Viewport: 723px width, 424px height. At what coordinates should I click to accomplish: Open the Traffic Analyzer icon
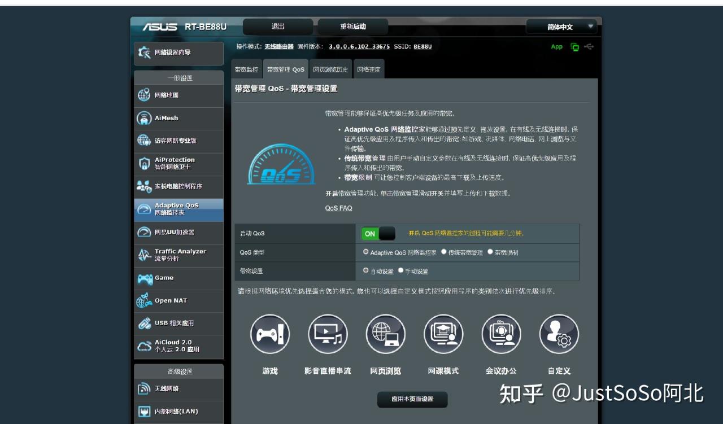tap(144, 255)
